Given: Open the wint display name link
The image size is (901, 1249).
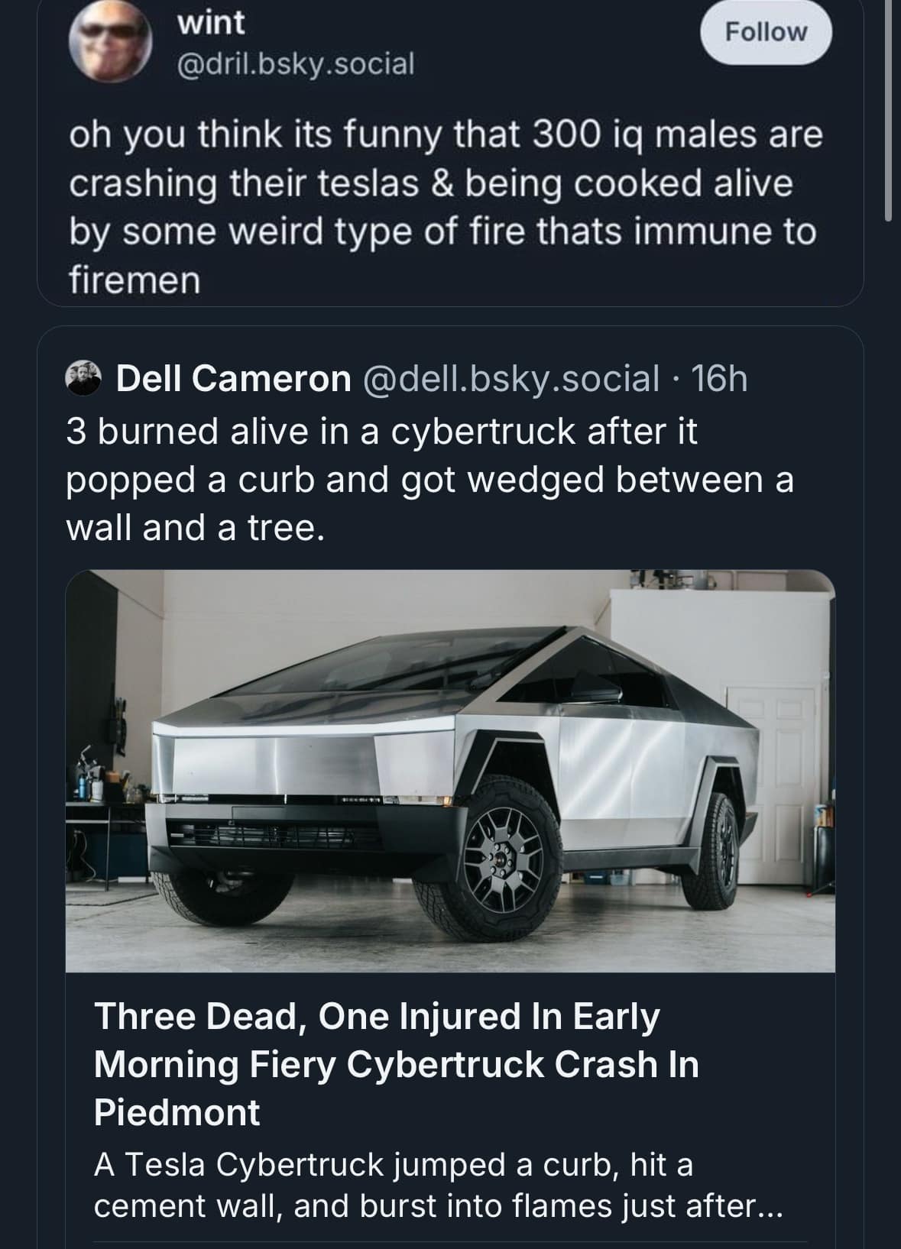Looking at the screenshot, I should tap(211, 23).
